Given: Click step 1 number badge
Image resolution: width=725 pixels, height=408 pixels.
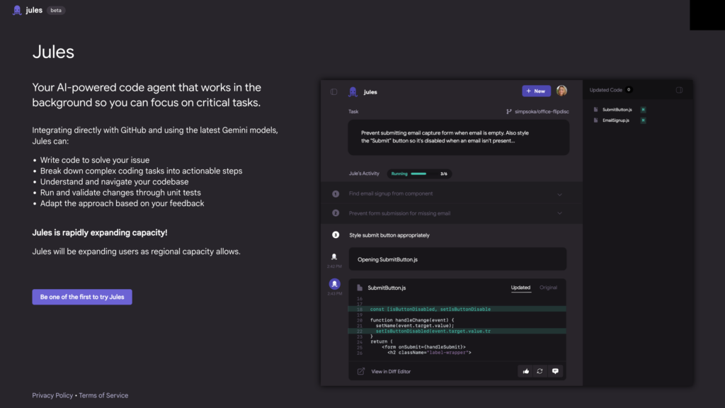Looking at the screenshot, I should (x=336, y=194).
